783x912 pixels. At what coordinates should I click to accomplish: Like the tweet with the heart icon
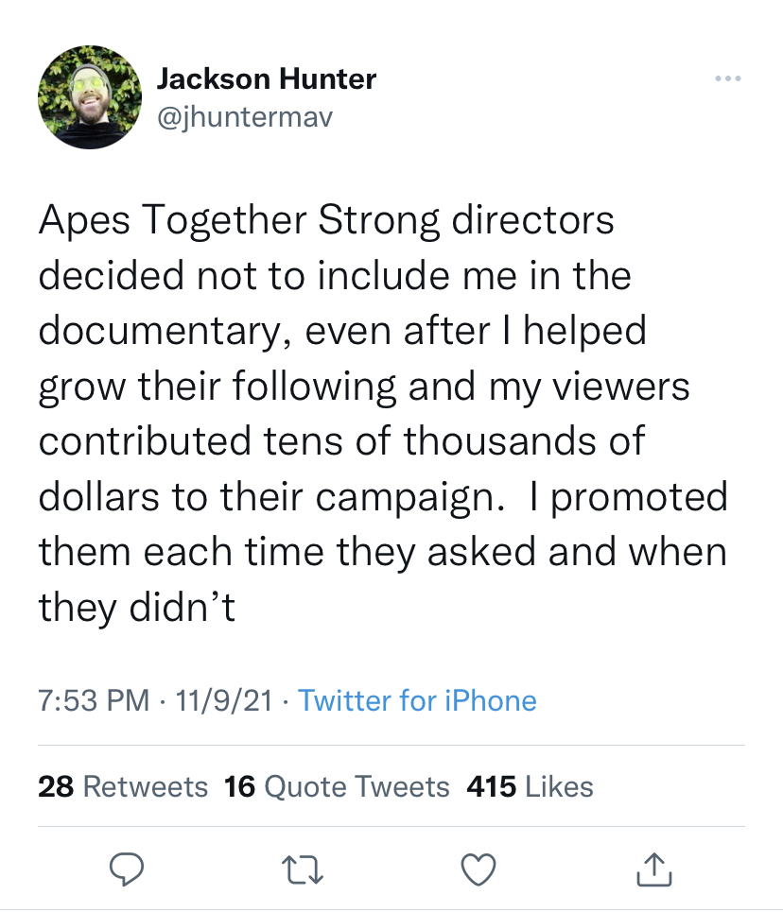[x=478, y=869]
